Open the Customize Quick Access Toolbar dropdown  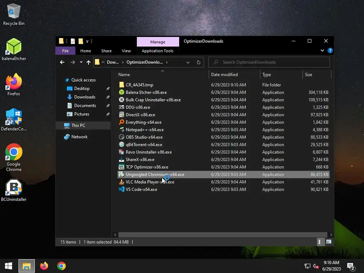point(87,41)
